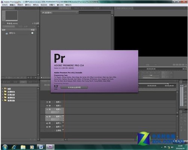
Task: Open the 标记(M) menu
Action: click(44, 5)
